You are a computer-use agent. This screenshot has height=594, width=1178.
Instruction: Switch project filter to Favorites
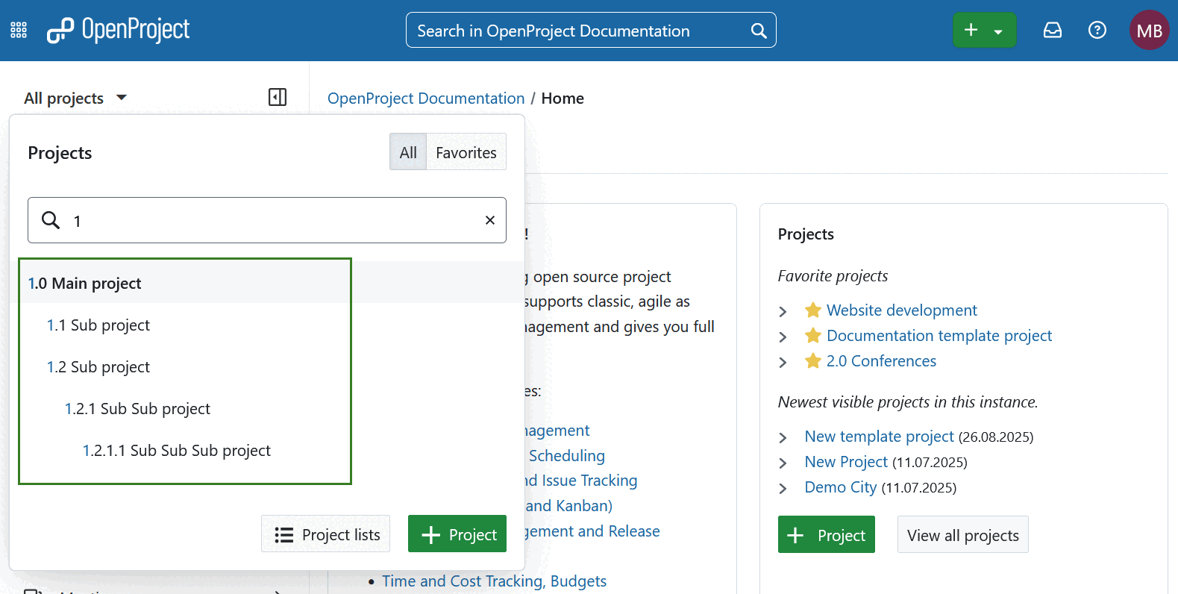[466, 152]
